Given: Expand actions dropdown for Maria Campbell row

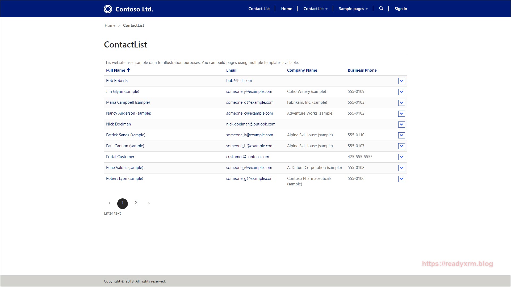Looking at the screenshot, I should coord(401,103).
